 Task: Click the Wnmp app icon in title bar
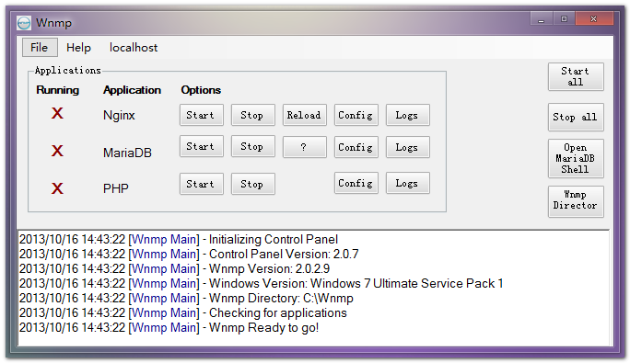(24, 23)
